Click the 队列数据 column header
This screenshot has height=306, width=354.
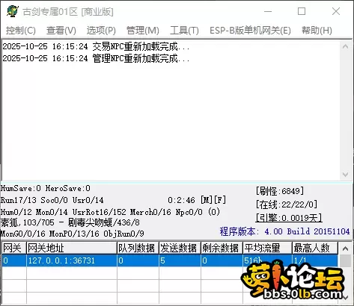(x=138, y=248)
